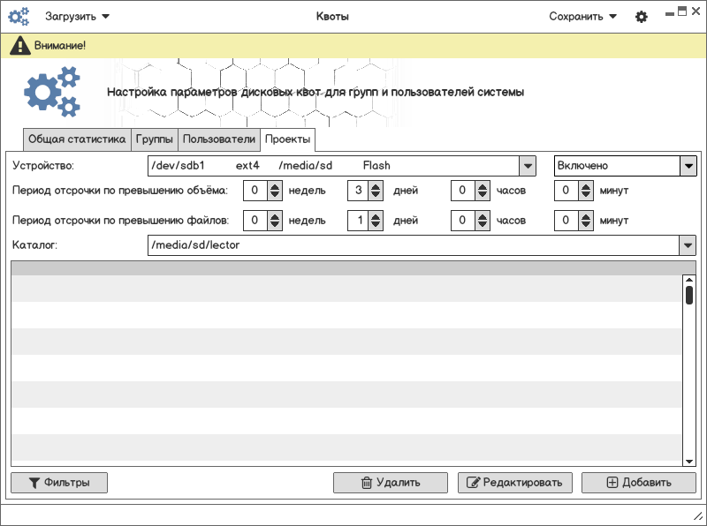Open the Загрузить dropdown menu
The height and width of the screenshot is (526, 707).
(x=78, y=17)
